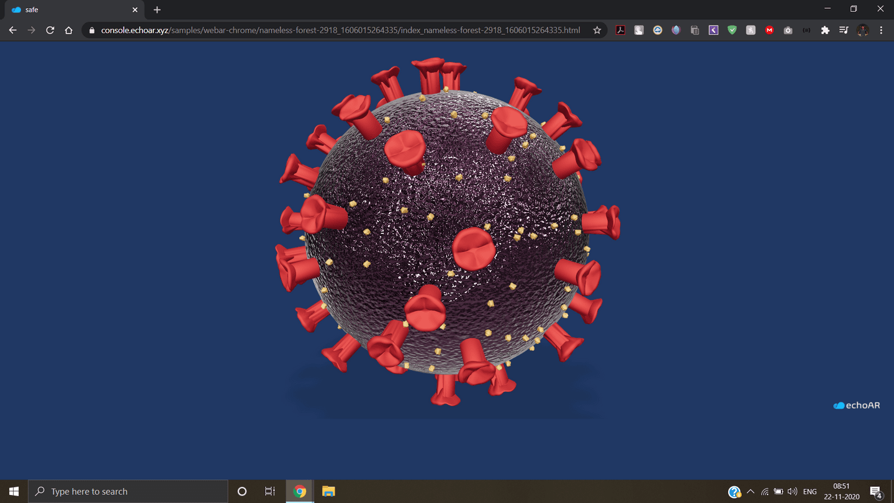Open Cortana circle icon
This screenshot has width=894, height=503.
242,491
